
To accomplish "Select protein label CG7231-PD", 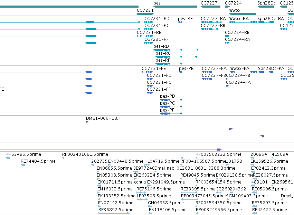I will (x=159, y=75).
